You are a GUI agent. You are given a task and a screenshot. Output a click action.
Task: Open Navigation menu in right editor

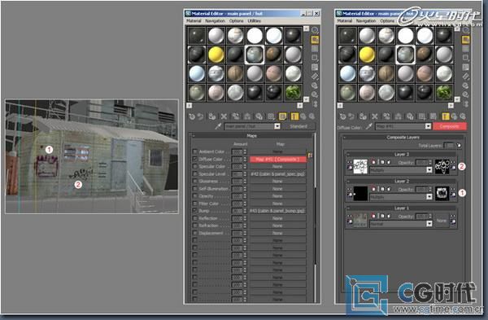pos(366,21)
